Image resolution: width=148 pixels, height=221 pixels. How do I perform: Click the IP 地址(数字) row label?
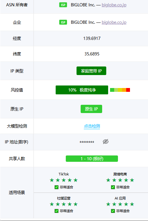[17, 142]
